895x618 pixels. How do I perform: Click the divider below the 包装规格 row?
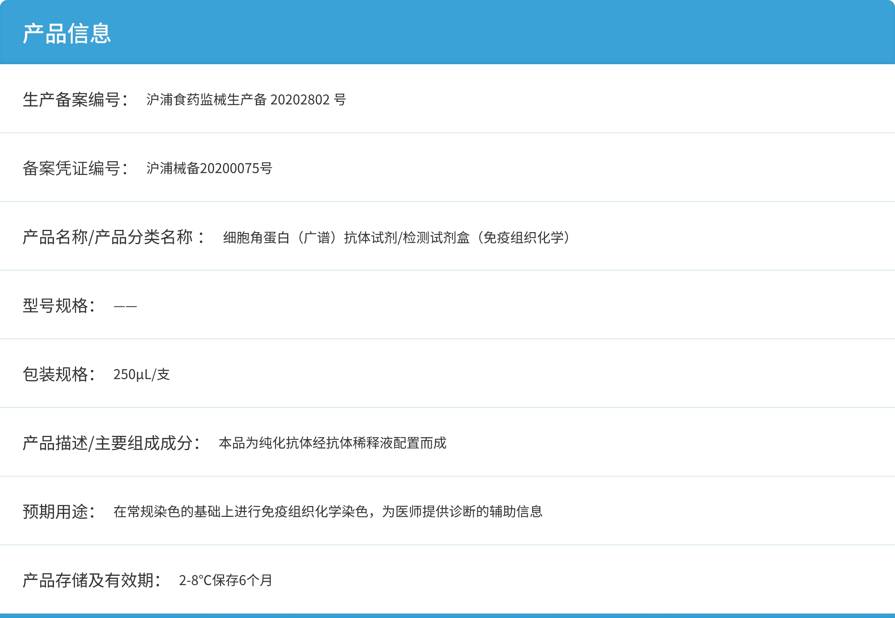(x=447, y=408)
